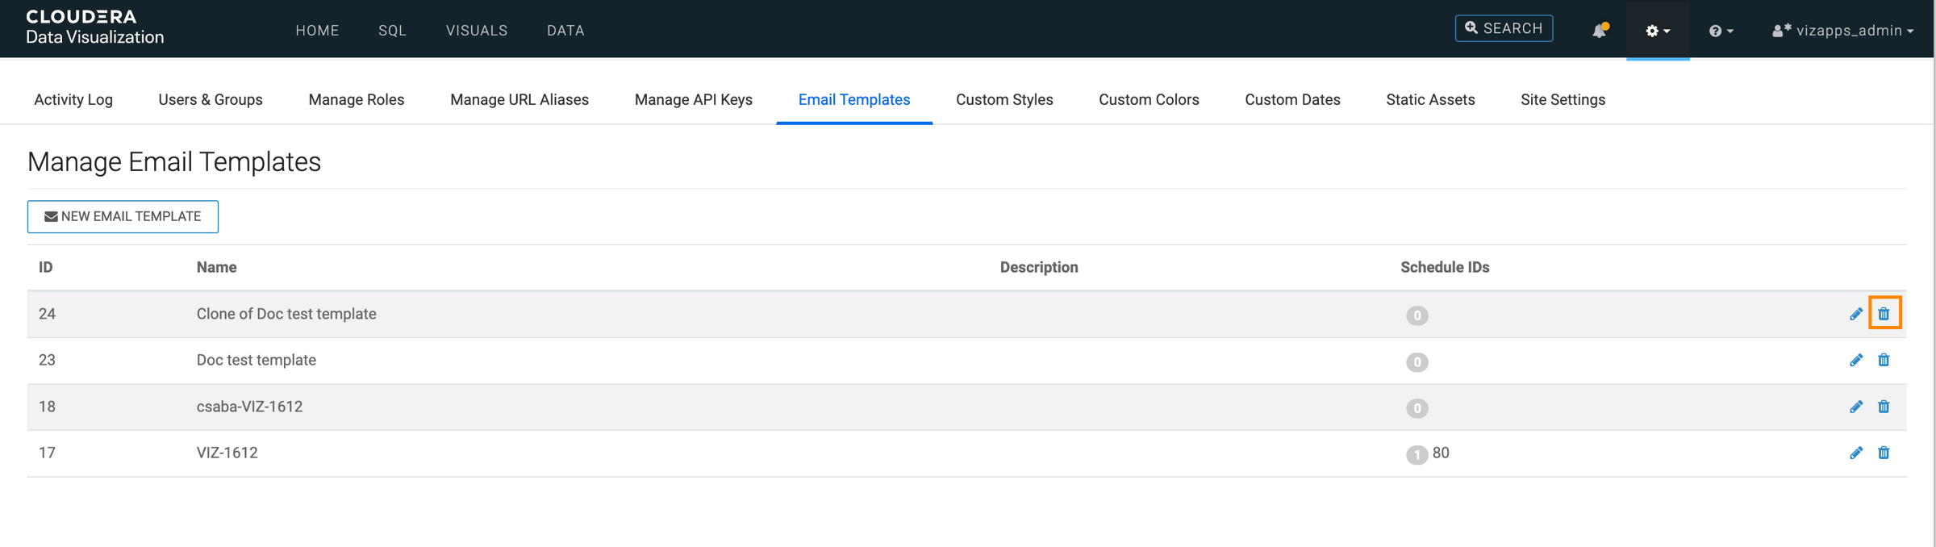Delete the csaba-VIZ-1612 template
Viewport: 1936px width, 547px height.
coord(1884,407)
